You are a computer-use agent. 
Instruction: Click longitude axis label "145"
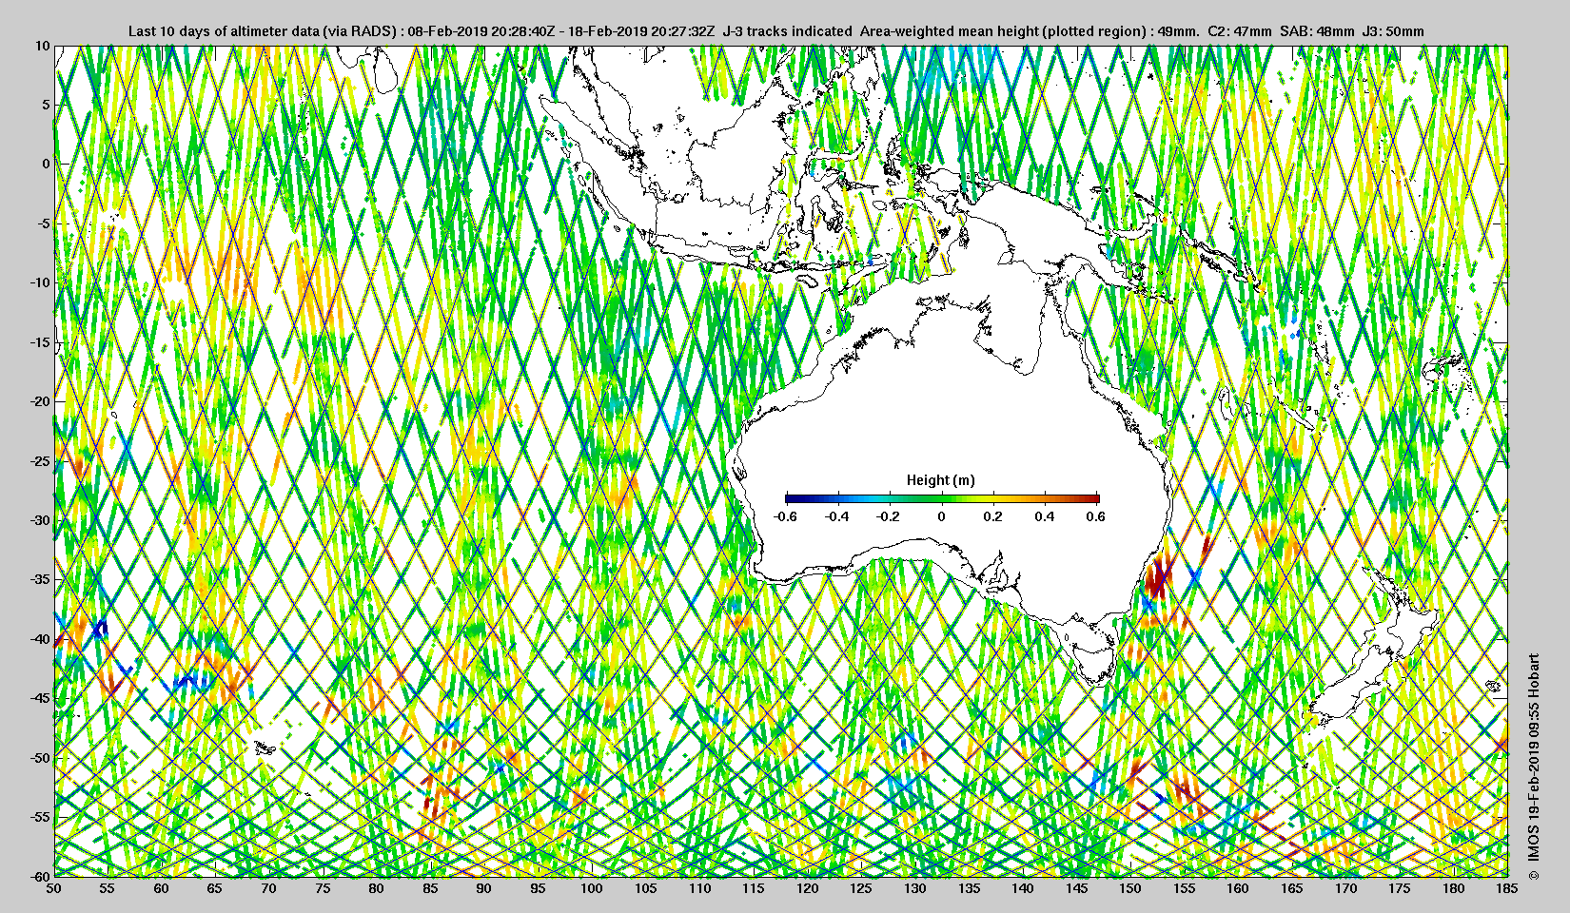pyautogui.click(x=1077, y=888)
